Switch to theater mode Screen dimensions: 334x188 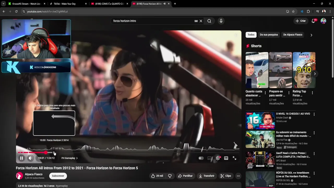click(226, 158)
